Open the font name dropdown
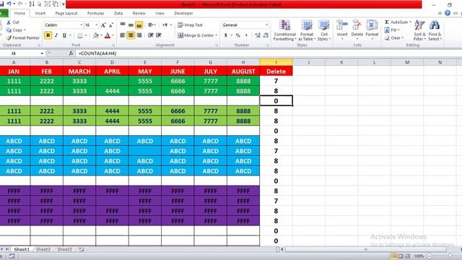 [x=81, y=25]
